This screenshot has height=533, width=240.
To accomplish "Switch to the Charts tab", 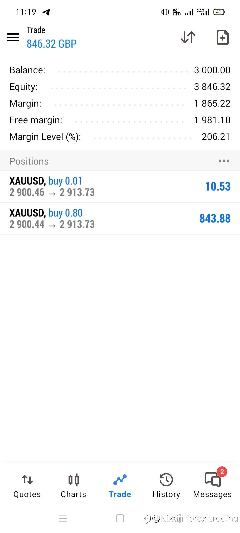I will tap(73, 486).
